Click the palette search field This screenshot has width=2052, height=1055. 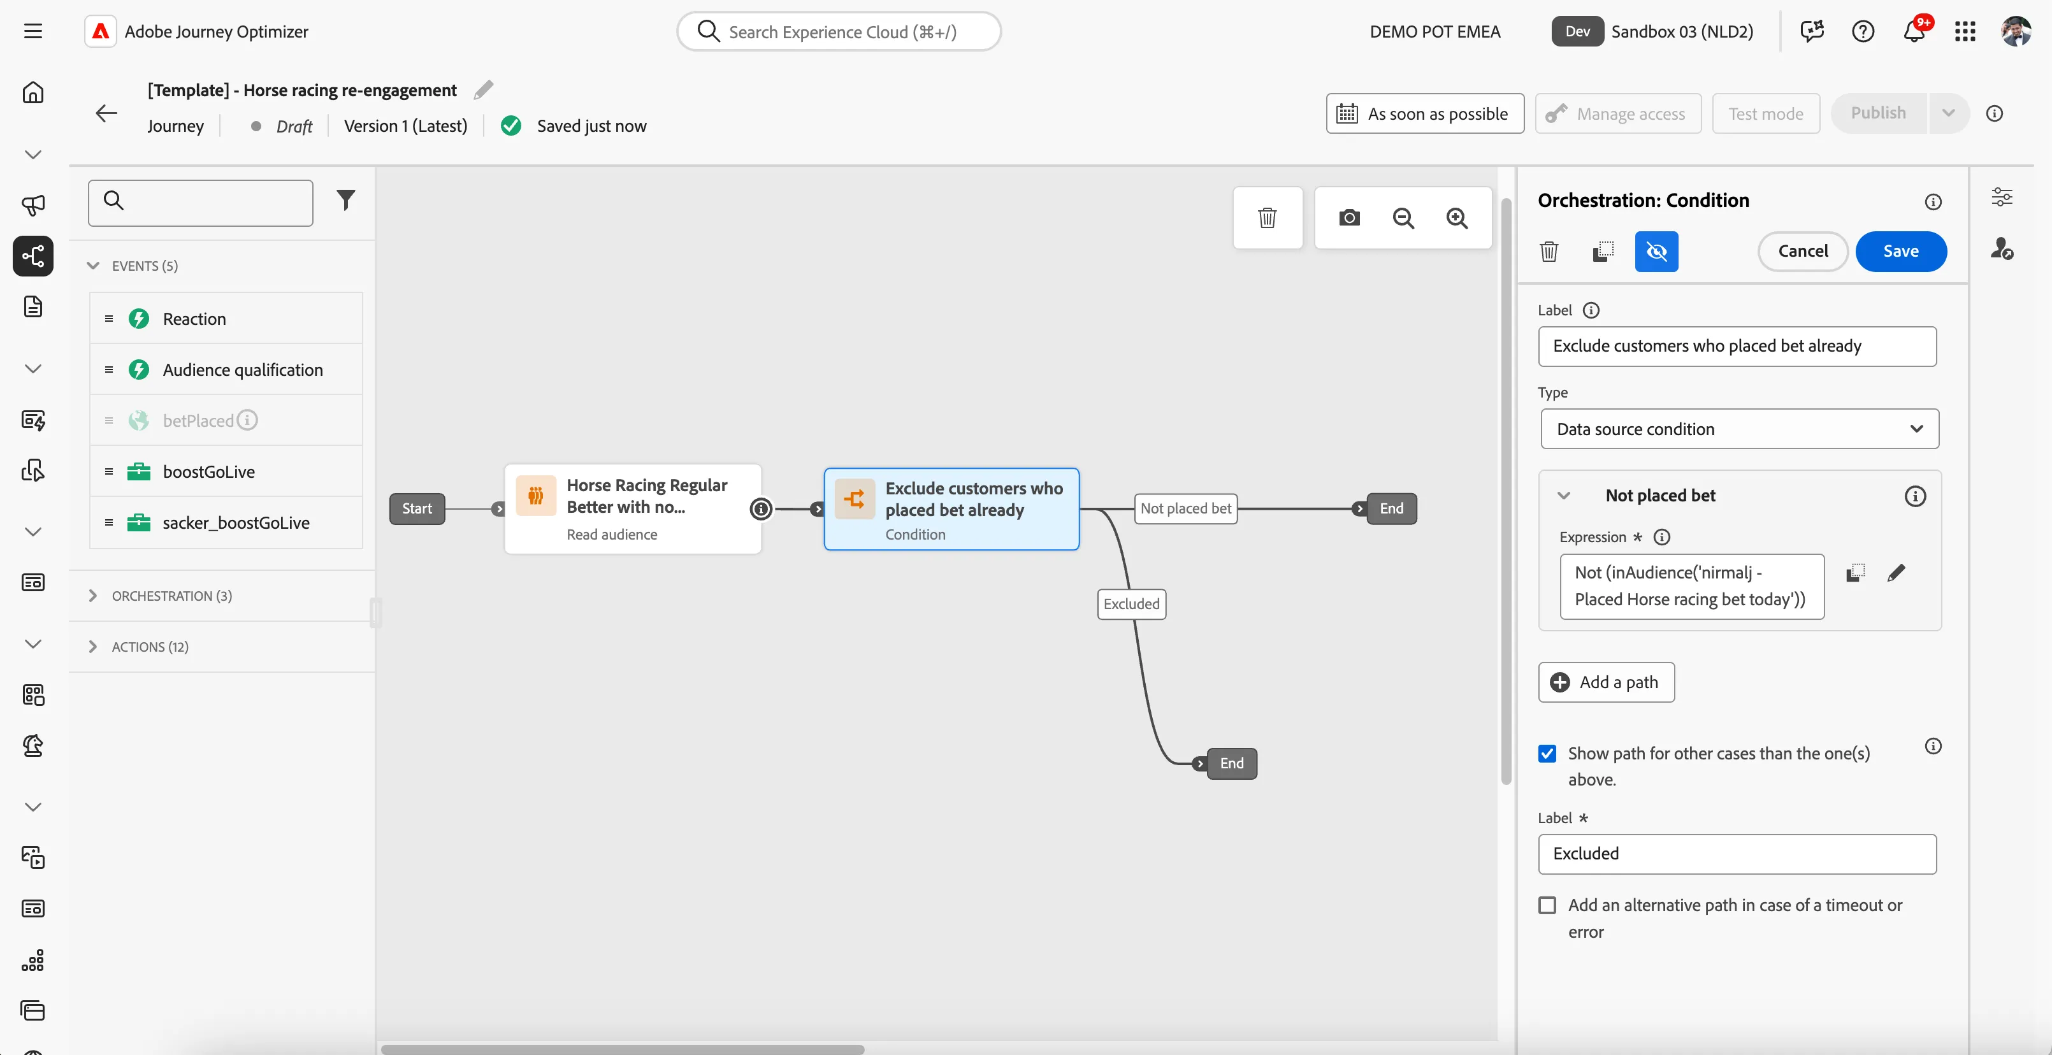coord(200,202)
